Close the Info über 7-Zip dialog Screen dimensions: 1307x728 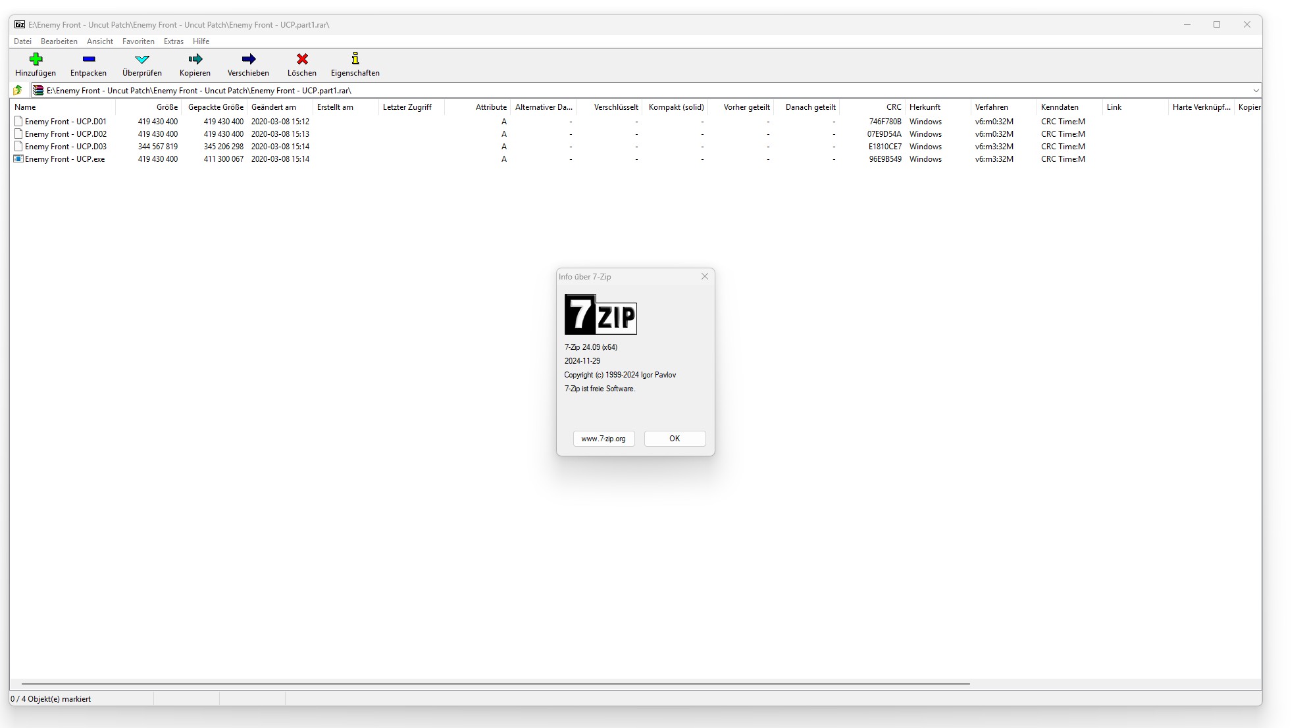click(x=705, y=276)
